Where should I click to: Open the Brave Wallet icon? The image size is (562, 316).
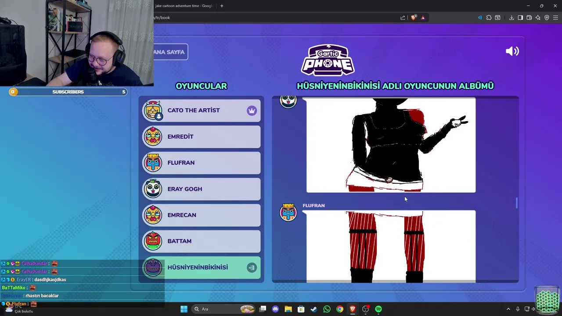(x=529, y=18)
